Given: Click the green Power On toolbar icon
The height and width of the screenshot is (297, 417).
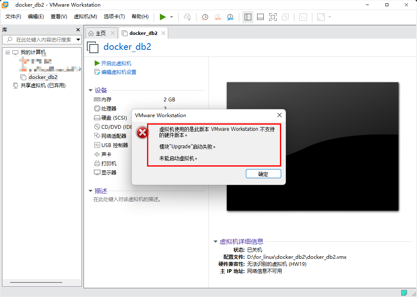Looking at the screenshot, I should pos(162,17).
